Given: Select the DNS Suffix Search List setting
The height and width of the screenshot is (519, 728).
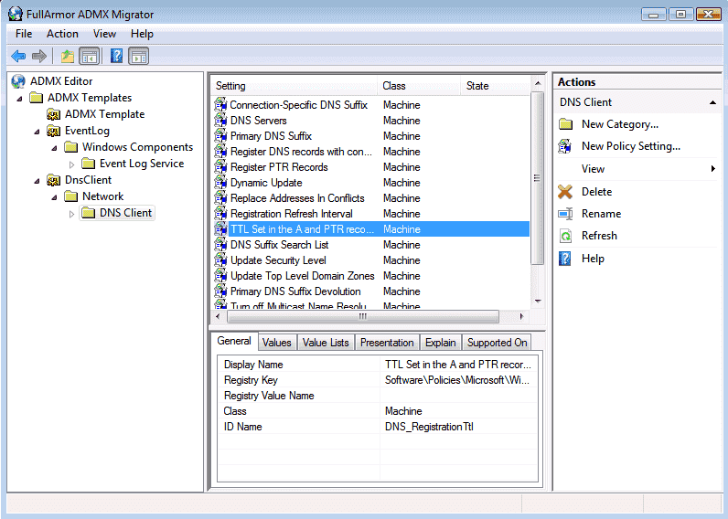Looking at the screenshot, I should (280, 245).
